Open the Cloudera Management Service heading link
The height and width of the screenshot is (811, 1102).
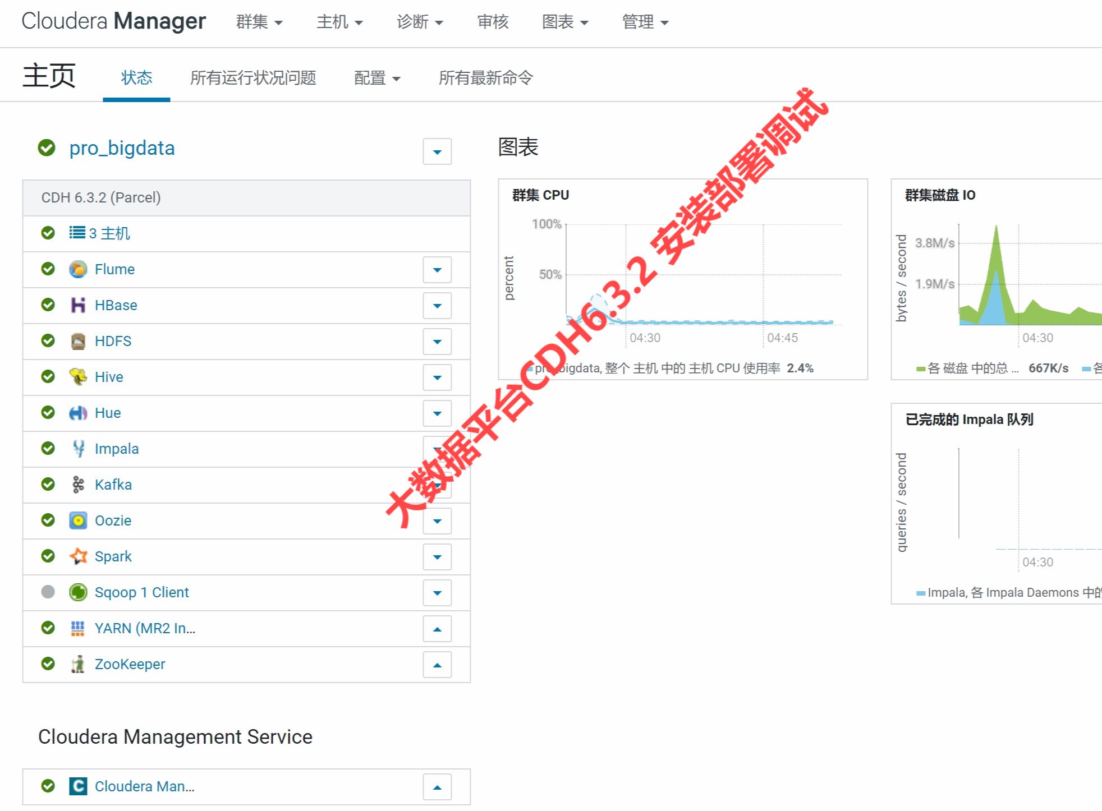pyautogui.click(x=175, y=736)
